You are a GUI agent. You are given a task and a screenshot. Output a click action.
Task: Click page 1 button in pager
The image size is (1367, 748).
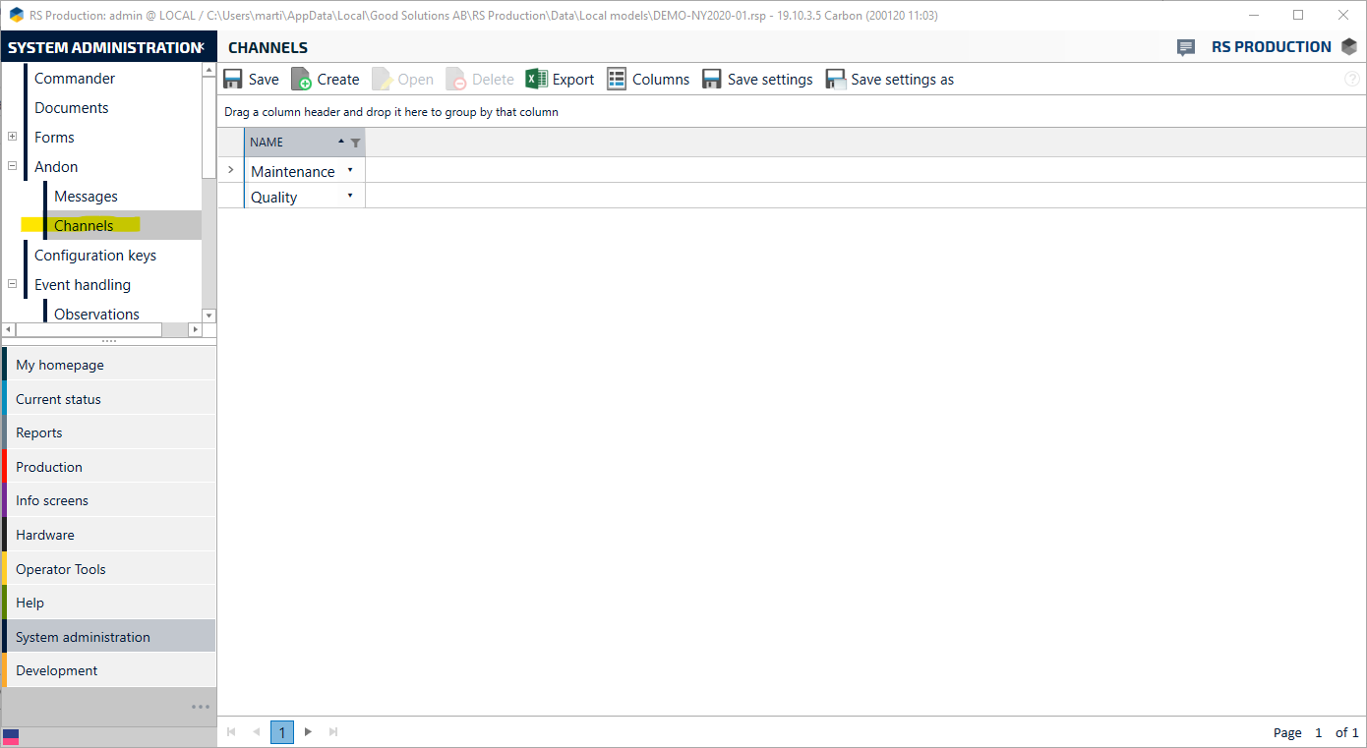pyautogui.click(x=282, y=732)
